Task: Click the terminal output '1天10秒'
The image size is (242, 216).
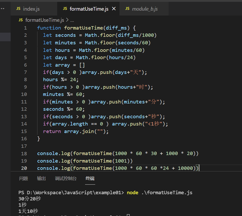Action: (28, 211)
